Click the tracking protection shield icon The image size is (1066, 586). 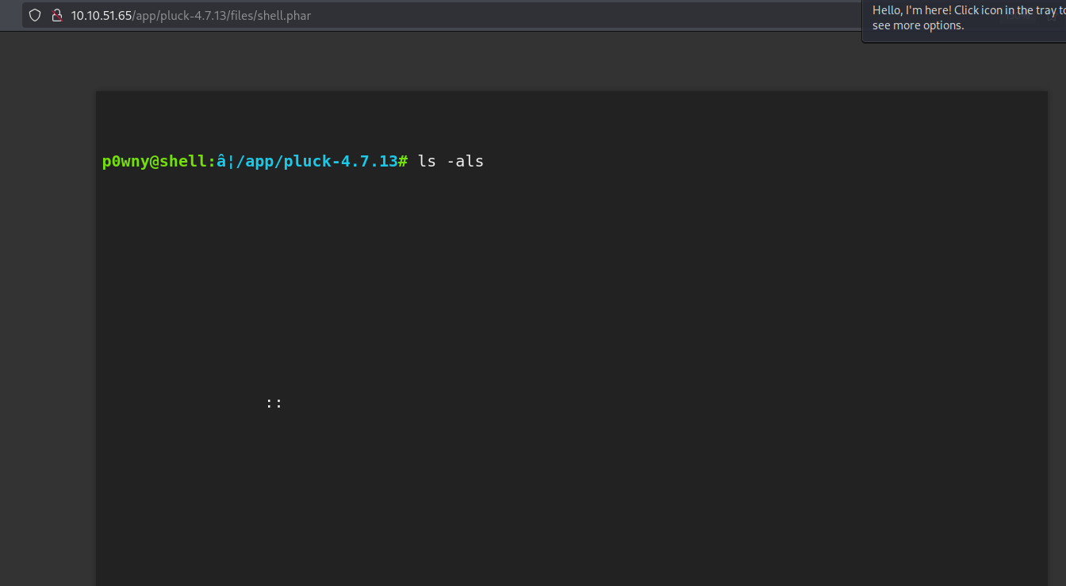(35, 15)
